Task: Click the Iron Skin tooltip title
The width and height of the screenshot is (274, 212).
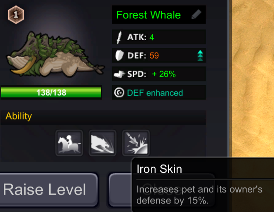Action: 159,169
